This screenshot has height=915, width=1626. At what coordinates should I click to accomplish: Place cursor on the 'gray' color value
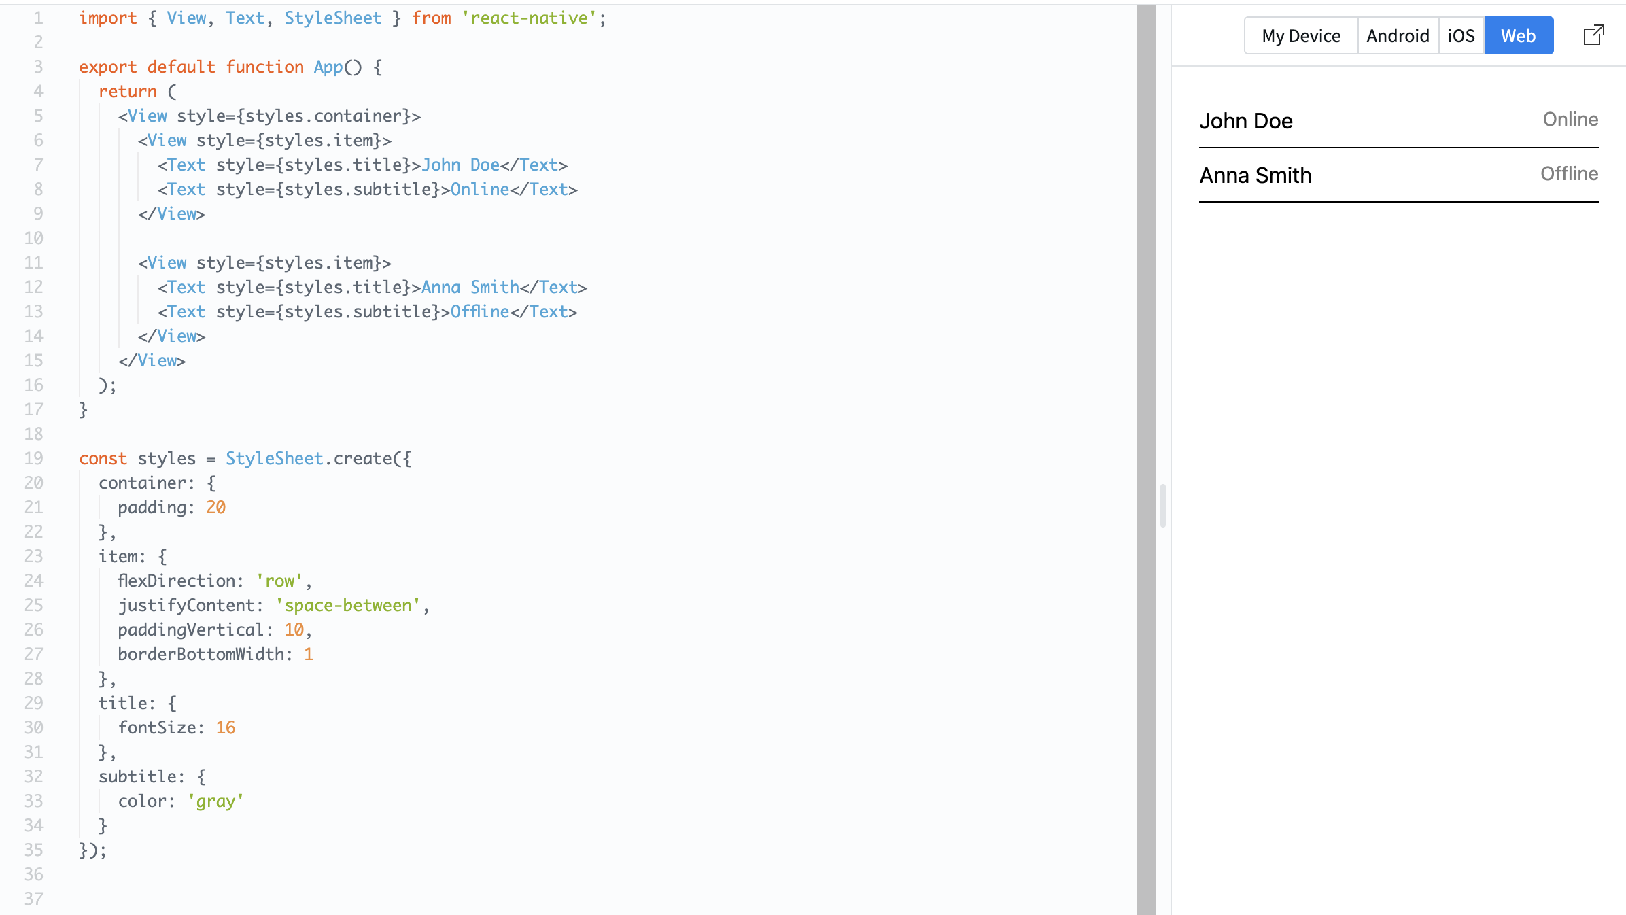[x=215, y=801]
